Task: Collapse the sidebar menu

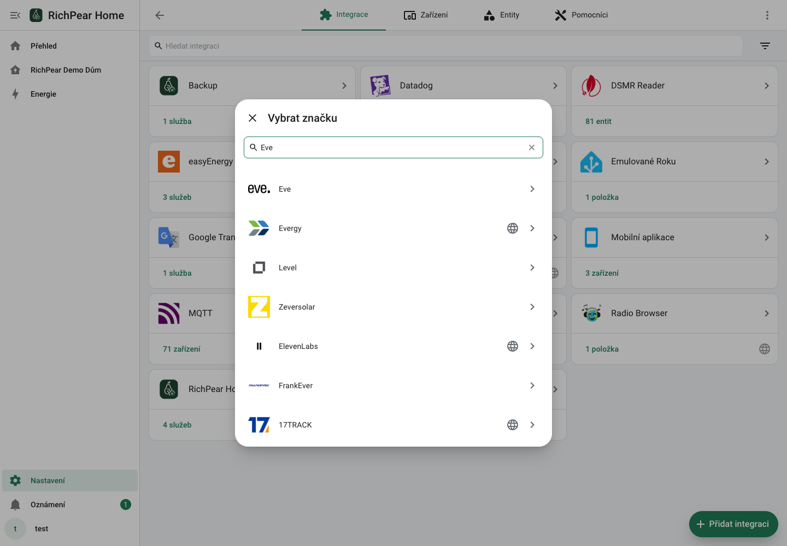Action: (15, 15)
